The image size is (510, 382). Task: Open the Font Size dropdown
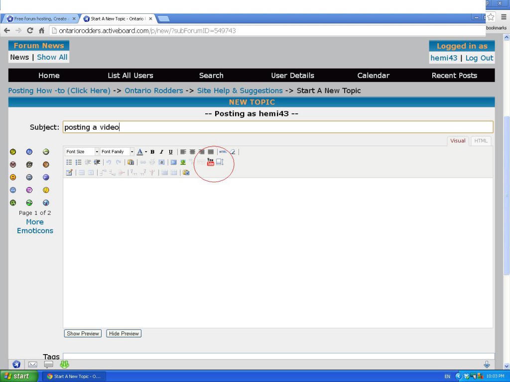(x=82, y=152)
